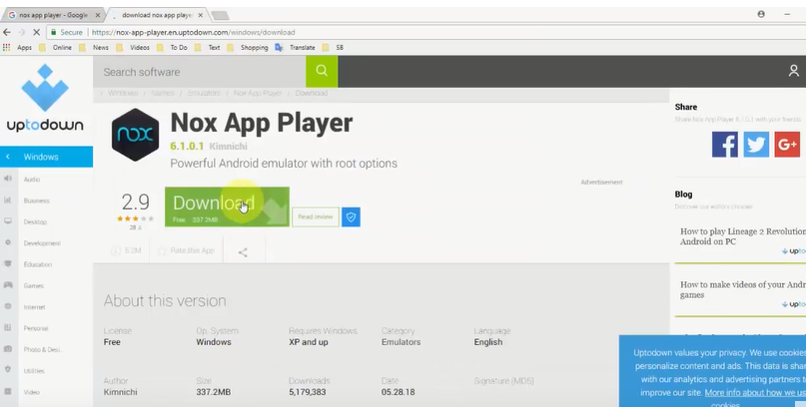Open the To Do bookmarks folder
Viewport: 806px width, 407px height.
click(x=173, y=47)
